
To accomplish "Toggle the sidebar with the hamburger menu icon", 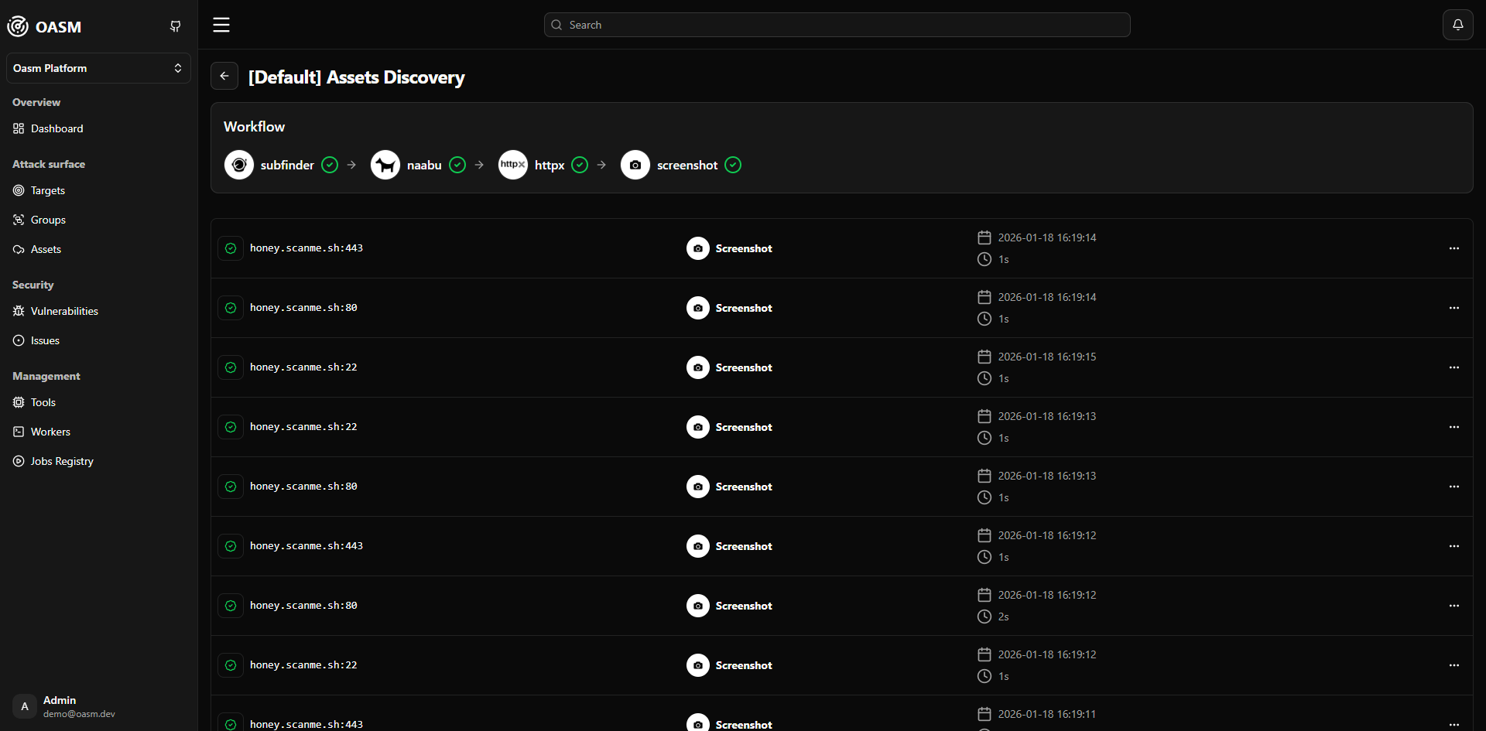I will pyautogui.click(x=221, y=25).
